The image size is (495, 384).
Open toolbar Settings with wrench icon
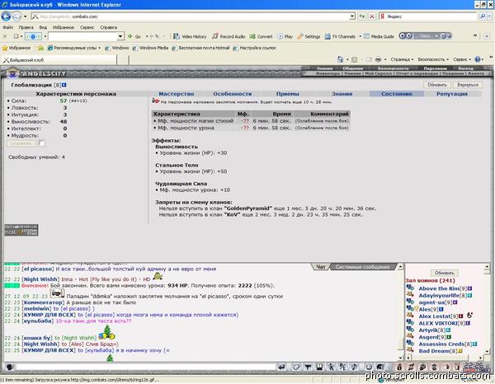point(309,36)
